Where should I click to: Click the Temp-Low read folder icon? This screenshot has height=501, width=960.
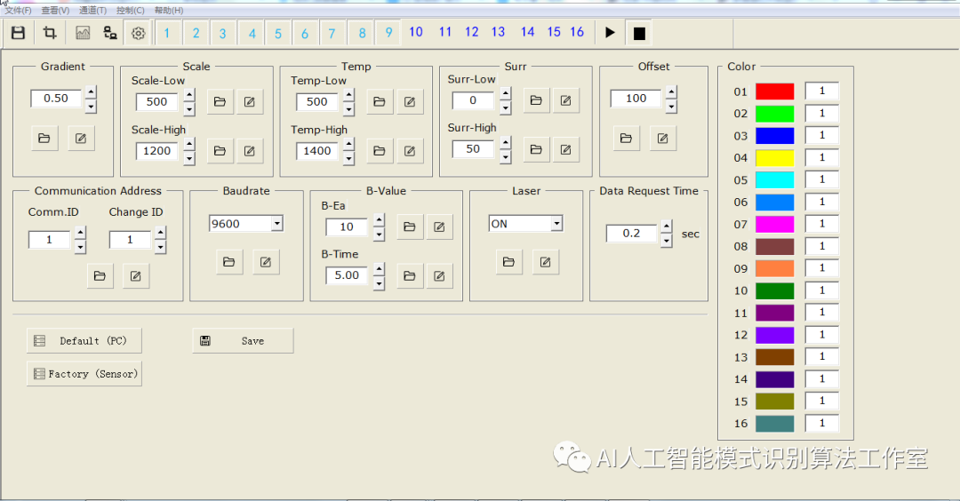point(380,101)
